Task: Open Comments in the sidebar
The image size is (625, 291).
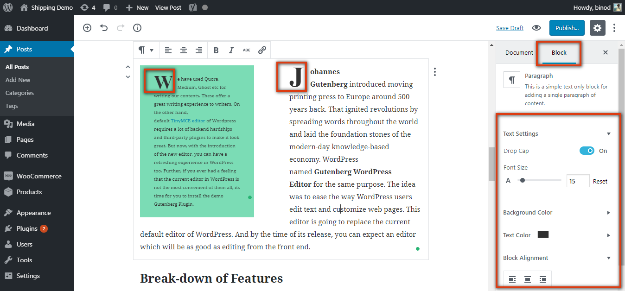Action: click(x=37, y=155)
